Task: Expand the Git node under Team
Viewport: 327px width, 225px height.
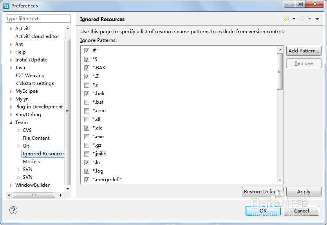Action: pyautogui.click(x=18, y=146)
